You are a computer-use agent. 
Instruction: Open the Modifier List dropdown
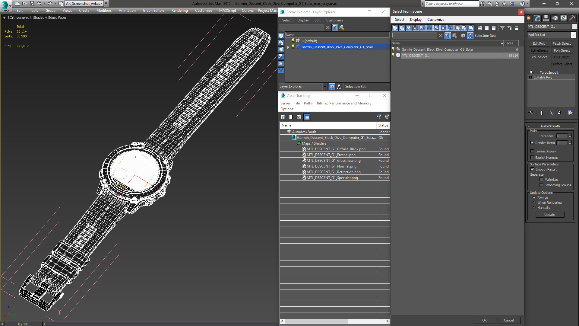pyautogui.click(x=573, y=35)
